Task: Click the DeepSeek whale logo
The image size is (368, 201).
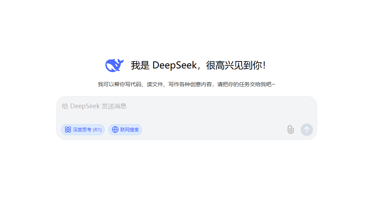Action: [114, 65]
